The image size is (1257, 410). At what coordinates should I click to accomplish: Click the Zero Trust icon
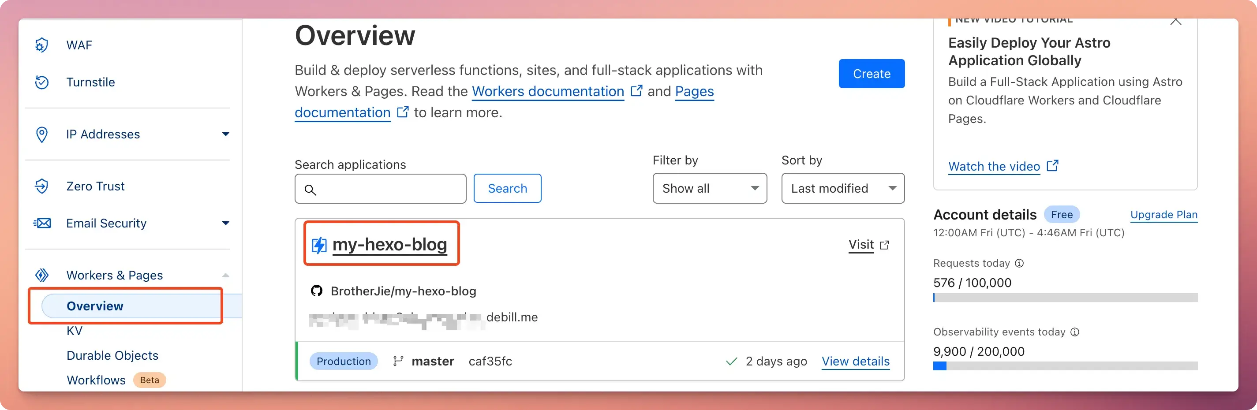click(x=41, y=186)
